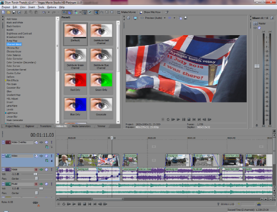Mute the Music audio track
The width and height of the screenshot is (277, 212).
coord(46,184)
